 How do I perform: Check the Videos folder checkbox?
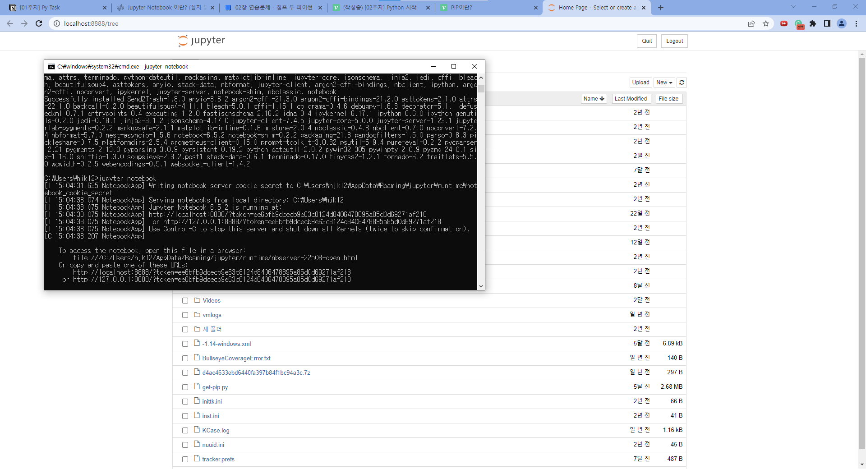[185, 300]
